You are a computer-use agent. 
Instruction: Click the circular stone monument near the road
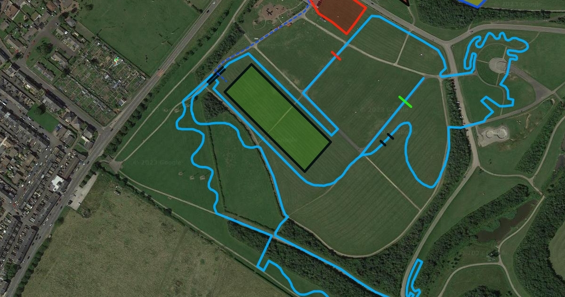point(493,134)
